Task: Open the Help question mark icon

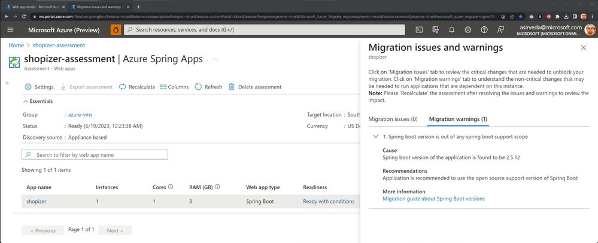Action: tap(484, 30)
